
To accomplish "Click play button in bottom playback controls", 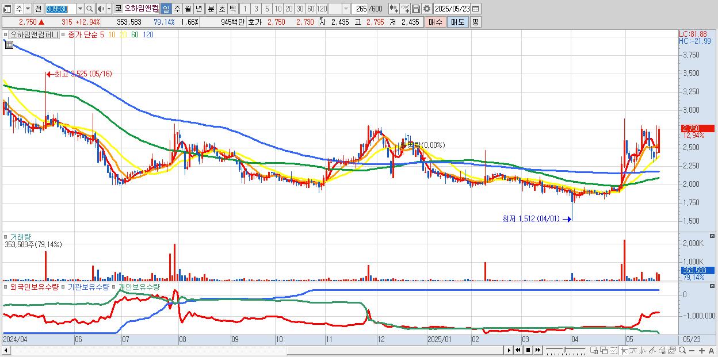I will click(x=509, y=350).
